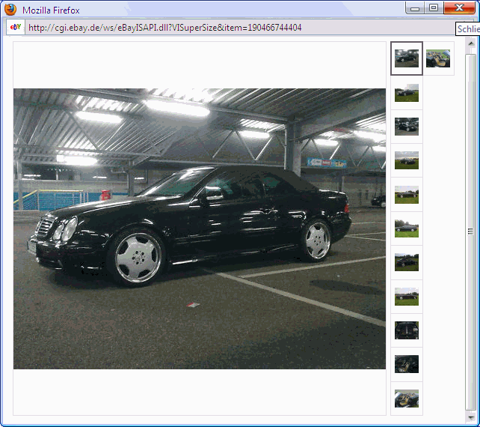View the fourth thumbnail in the vertical column

[x=407, y=160]
